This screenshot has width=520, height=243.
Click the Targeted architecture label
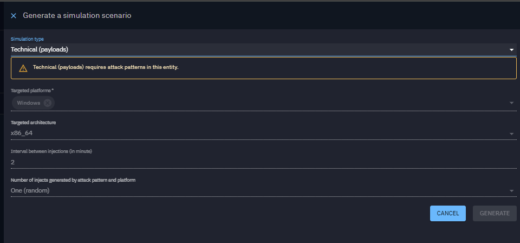(x=33, y=123)
